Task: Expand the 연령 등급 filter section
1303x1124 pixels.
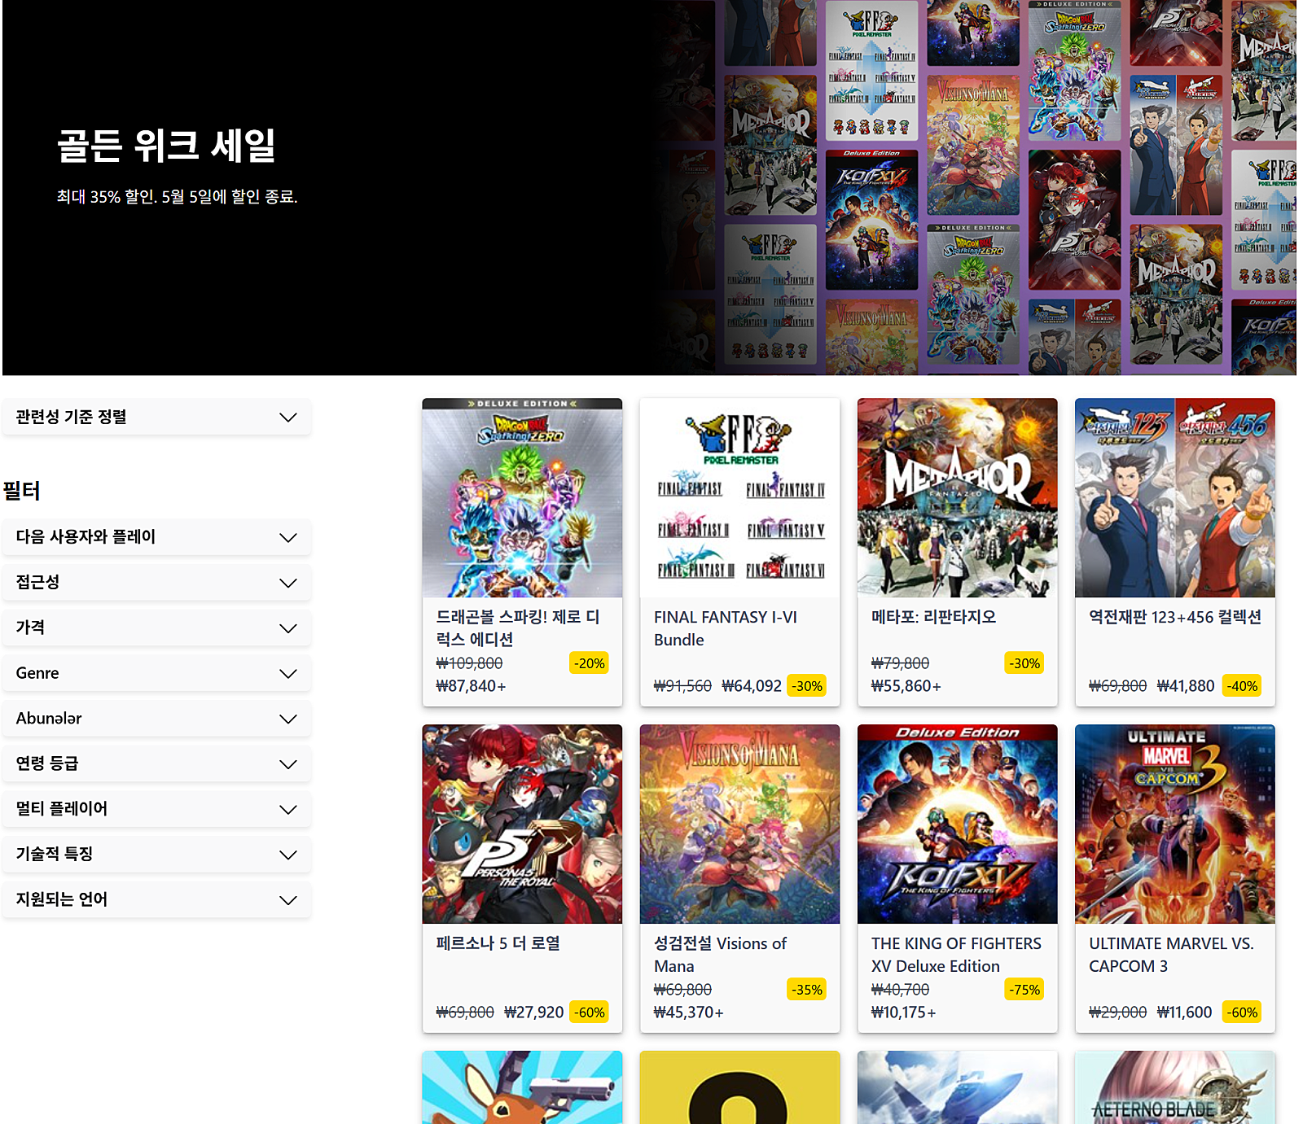Action: pos(156,763)
